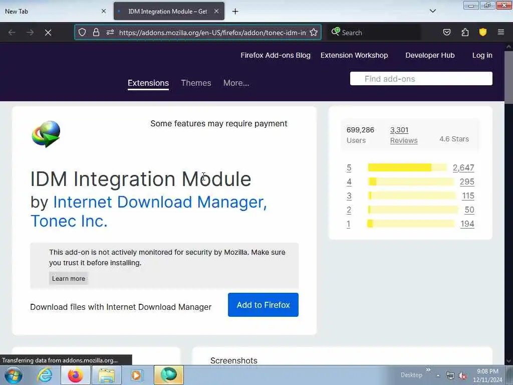Click the search engine magnifier icon
Screen dimensions: 513x385
[x=335, y=32]
